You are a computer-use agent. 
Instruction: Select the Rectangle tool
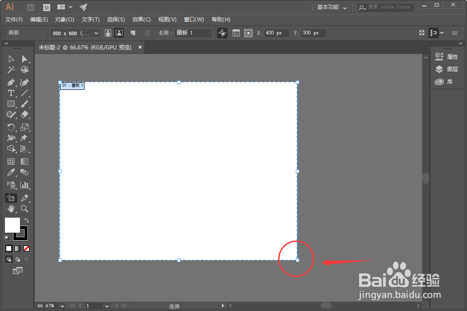pos(11,104)
